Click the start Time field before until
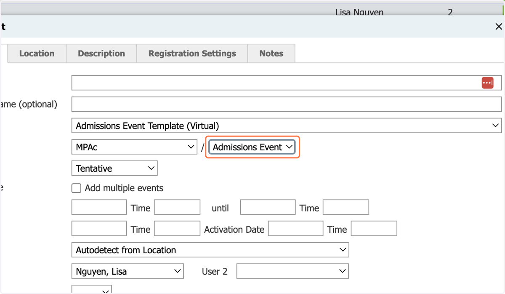Image resolution: width=505 pixels, height=294 pixels. click(177, 207)
